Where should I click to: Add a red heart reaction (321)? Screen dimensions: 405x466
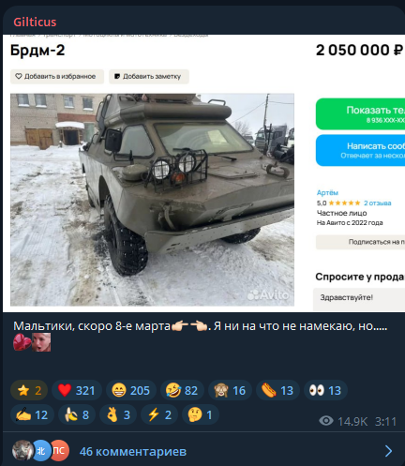tap(77, 390)
